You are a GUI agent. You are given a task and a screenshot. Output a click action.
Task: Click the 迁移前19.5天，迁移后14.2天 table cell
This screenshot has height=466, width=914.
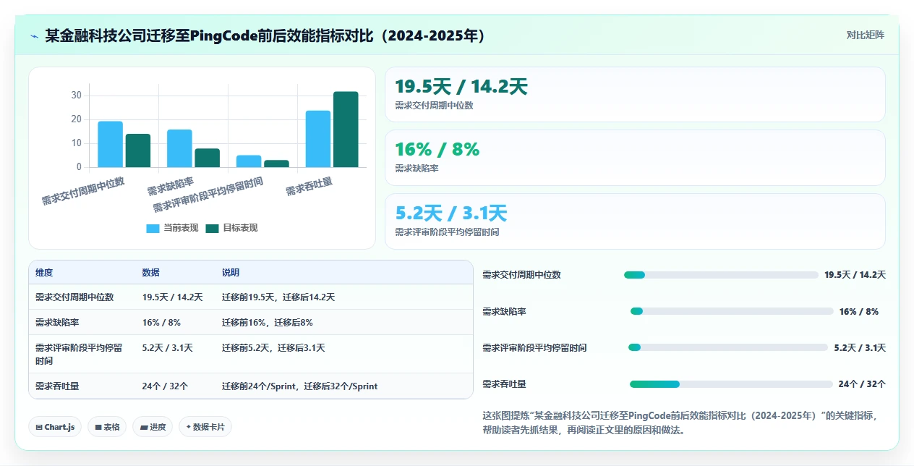278,297
